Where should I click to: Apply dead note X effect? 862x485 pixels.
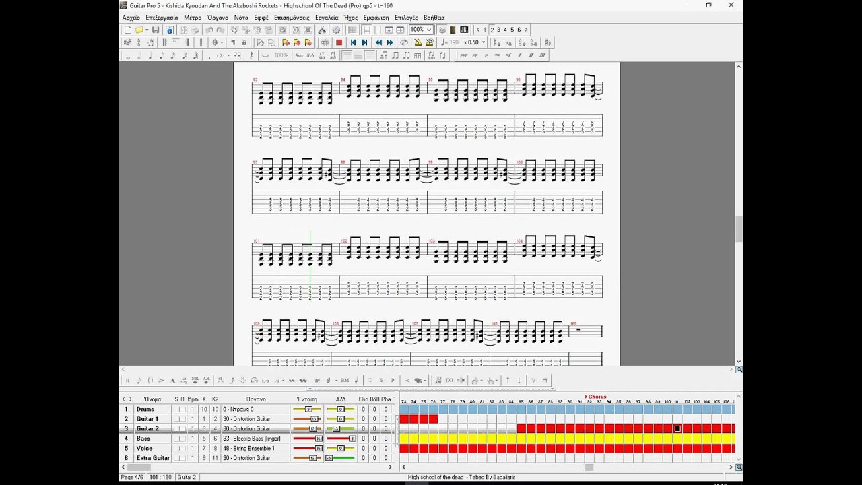pos(127,381)
